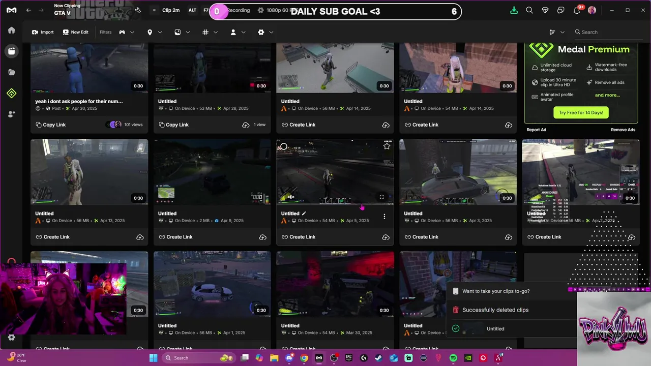The width and height of the screenshot is (651, 366).
Task: Open Spotify from the taskbar
Action: [453, 358]
